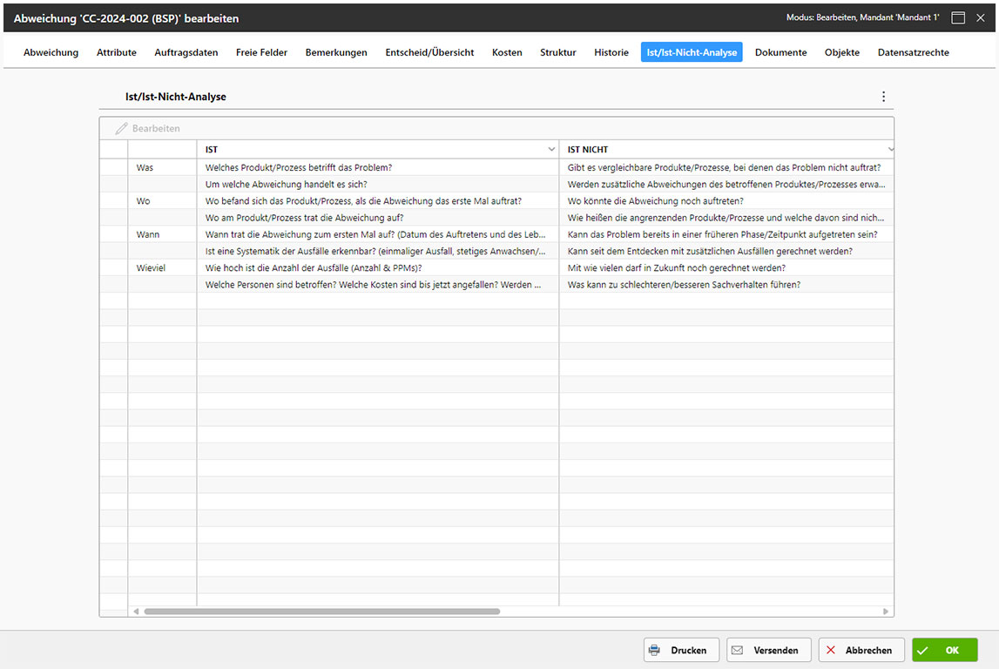
Task: Click the three-dot options menu icon
Action: tap(883, 97)
